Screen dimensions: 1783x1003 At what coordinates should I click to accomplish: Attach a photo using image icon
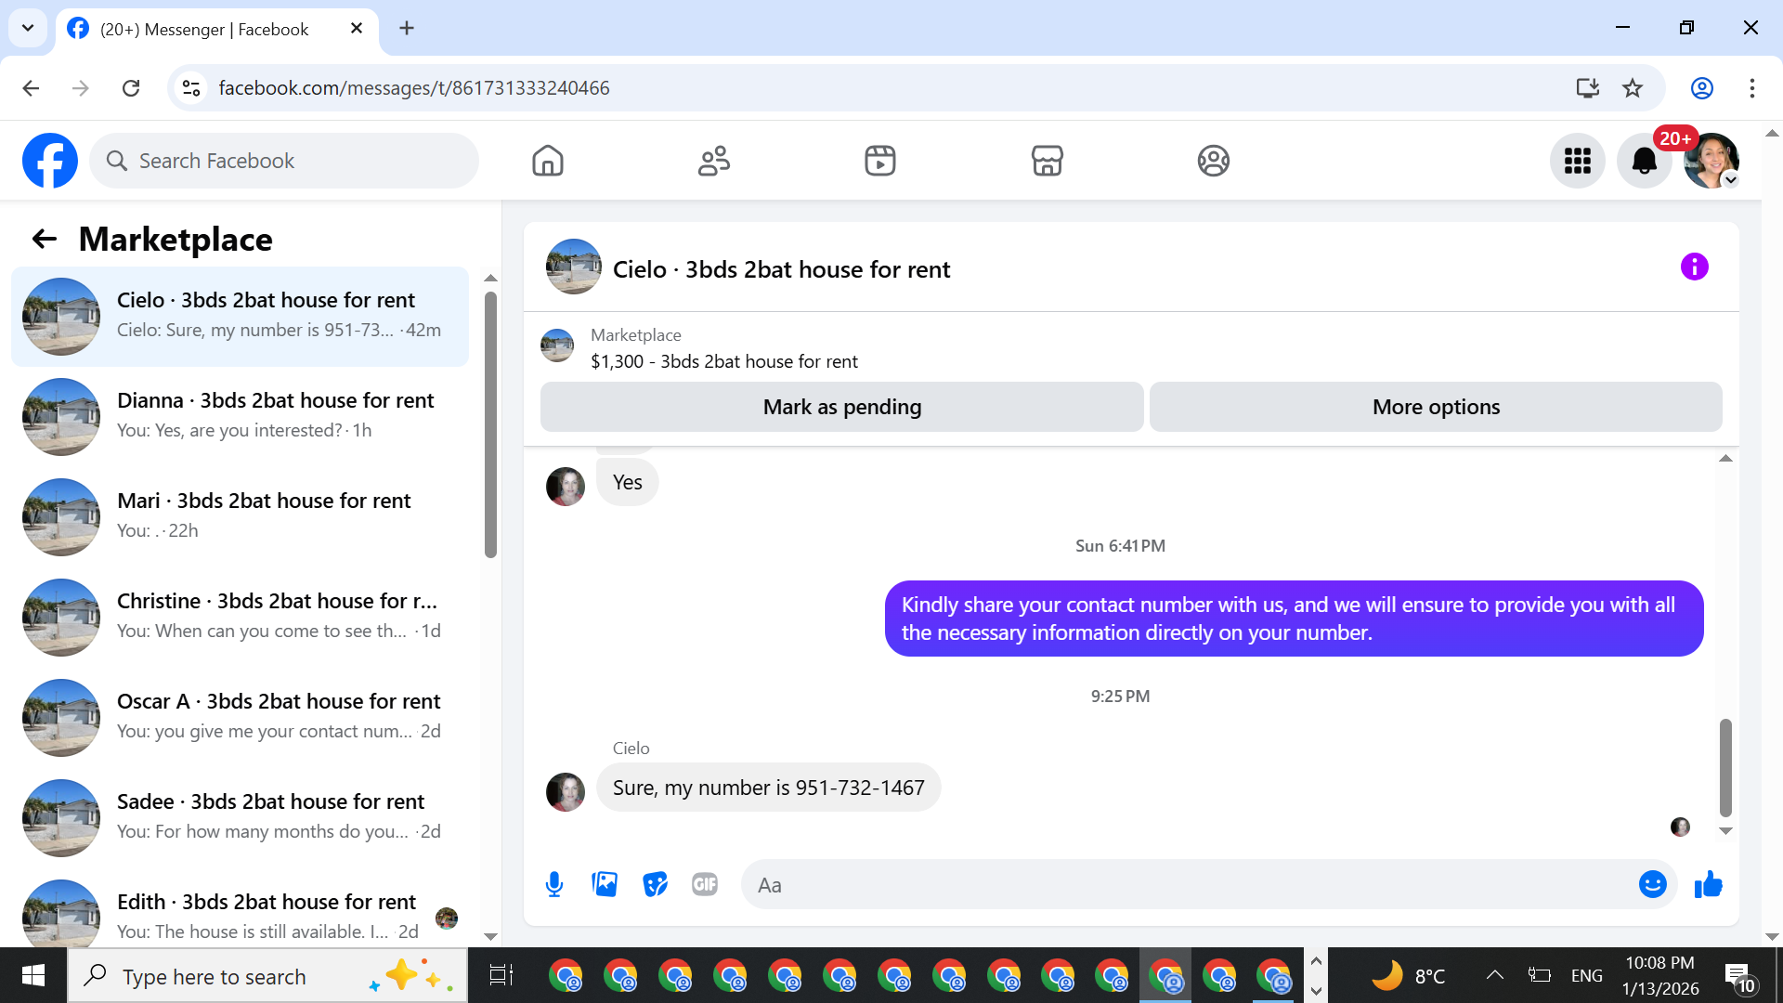click(605, 884)
